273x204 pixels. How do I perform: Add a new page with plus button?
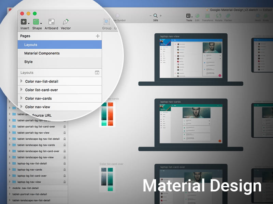98,36
